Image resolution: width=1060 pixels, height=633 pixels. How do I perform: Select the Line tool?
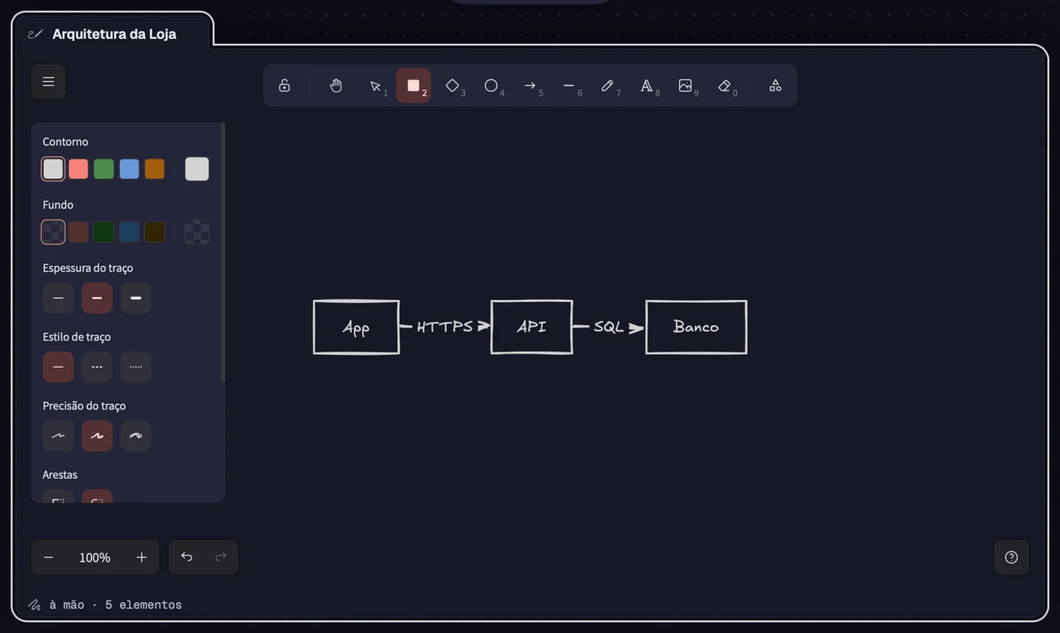click(569, 85)
